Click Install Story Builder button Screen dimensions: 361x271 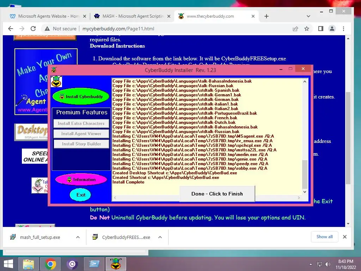click(x=81, y=144)
